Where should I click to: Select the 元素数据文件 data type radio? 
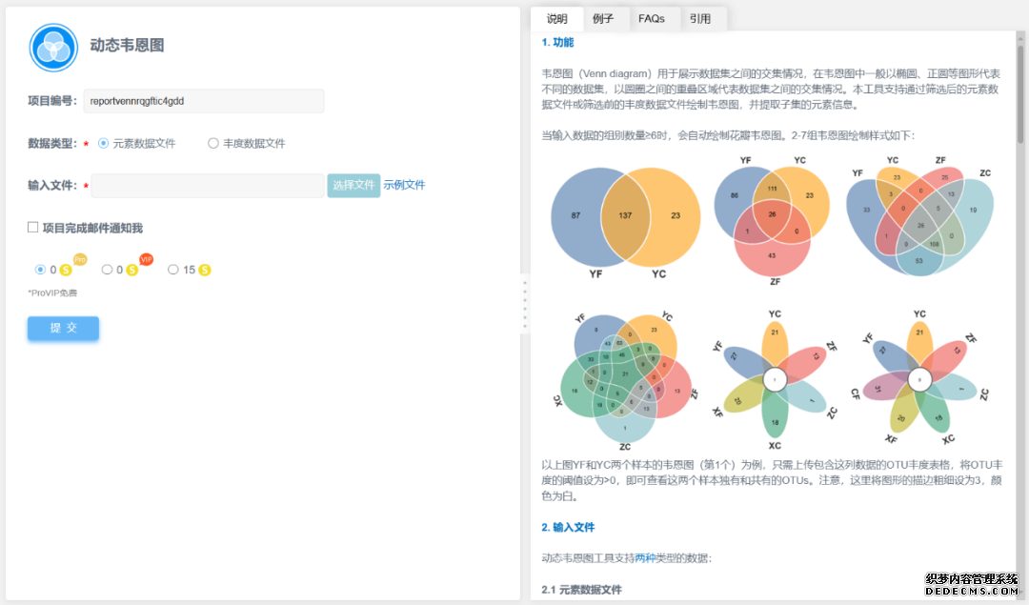104,144
